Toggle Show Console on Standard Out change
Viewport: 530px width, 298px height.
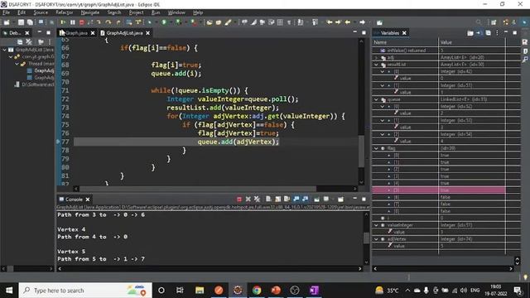pyautogui.click(x=296, y=199)
